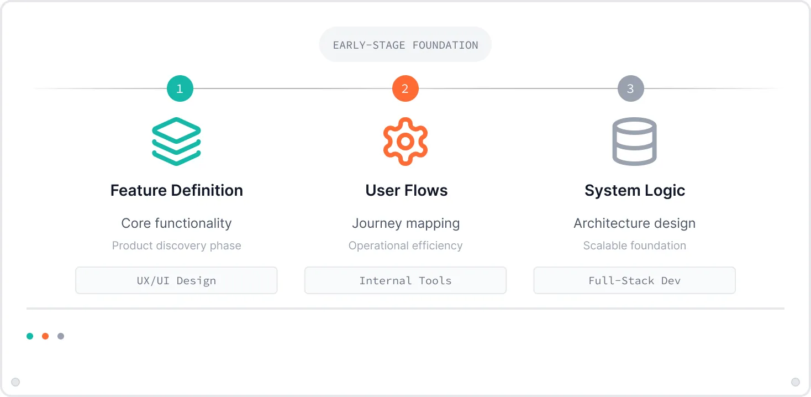
Task: Open the Internal Tools tag
Action: [405, 280]
